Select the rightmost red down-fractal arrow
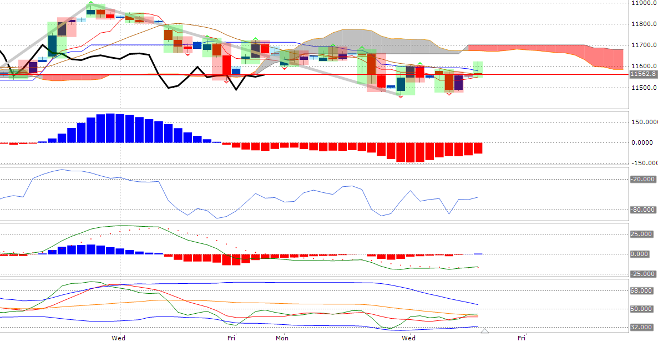Screen dimensions: 658x342 [x=448, y=93]
